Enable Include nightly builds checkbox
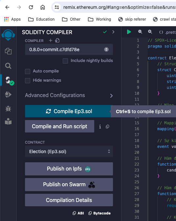This screenshot has width=176, height=221. pos(65,61)
